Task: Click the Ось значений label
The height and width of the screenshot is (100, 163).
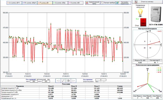Action: [31, 79]
